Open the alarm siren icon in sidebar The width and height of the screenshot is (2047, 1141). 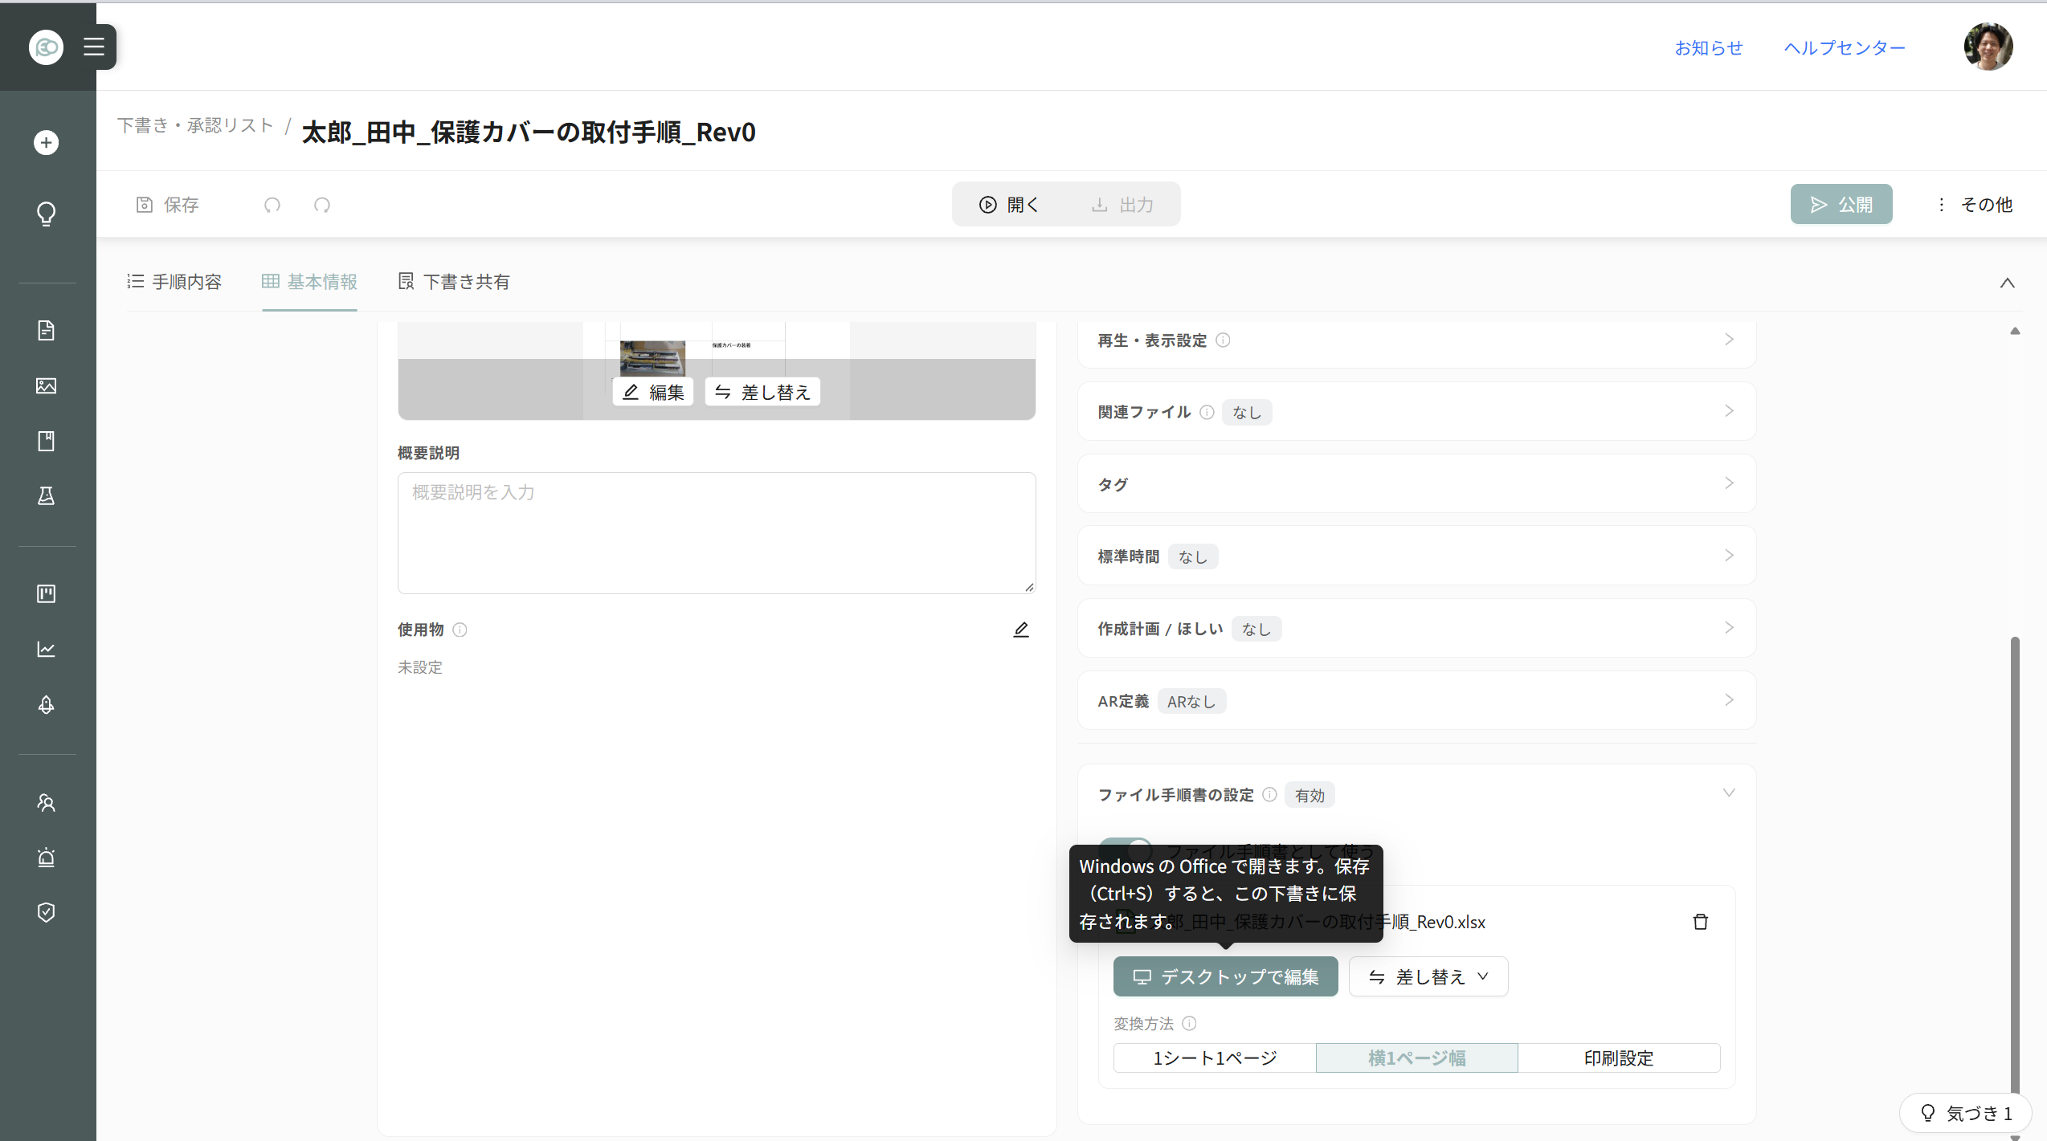(x=47, y=858)
